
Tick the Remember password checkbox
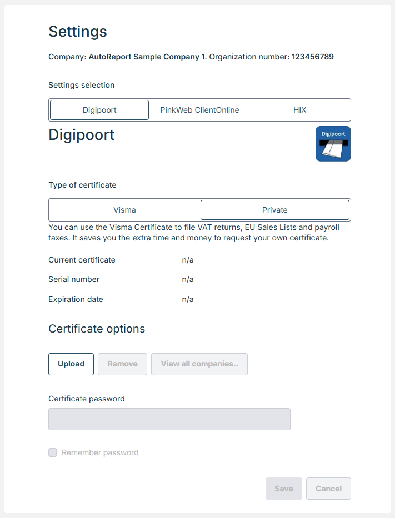click(x=53, y=452)
